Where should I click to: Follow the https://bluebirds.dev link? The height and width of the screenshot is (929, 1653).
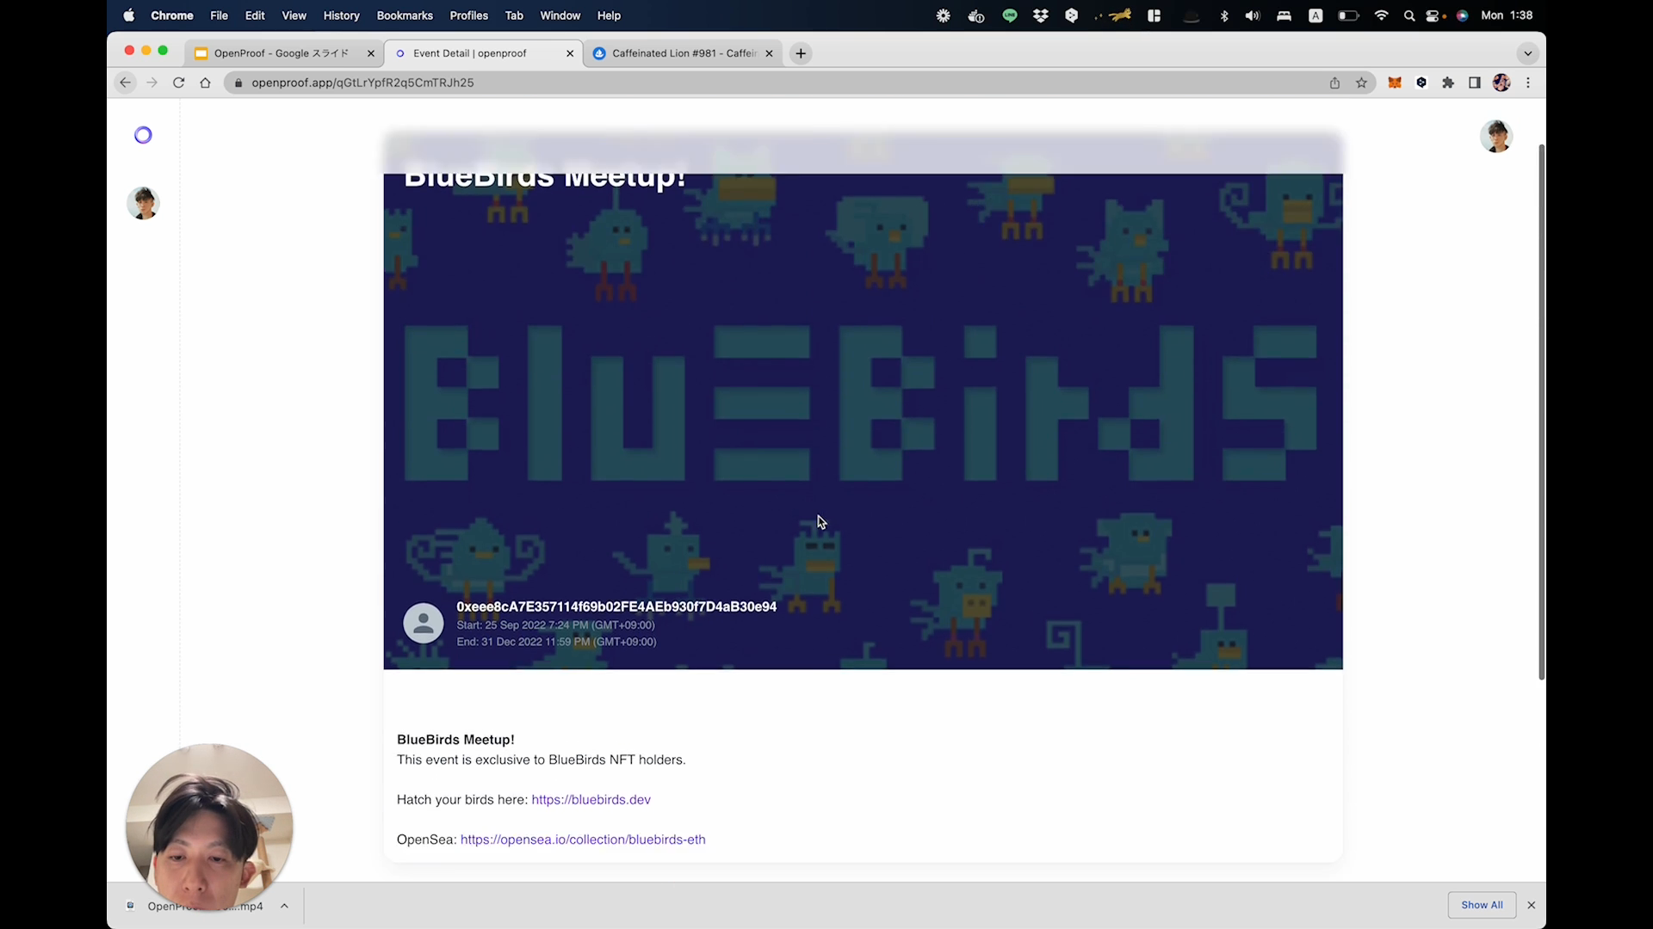pyautogui.click(x=591, y=799)
